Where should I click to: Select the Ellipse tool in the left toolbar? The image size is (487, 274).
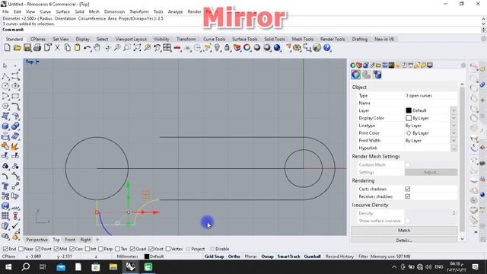click(x=15, y=86)
